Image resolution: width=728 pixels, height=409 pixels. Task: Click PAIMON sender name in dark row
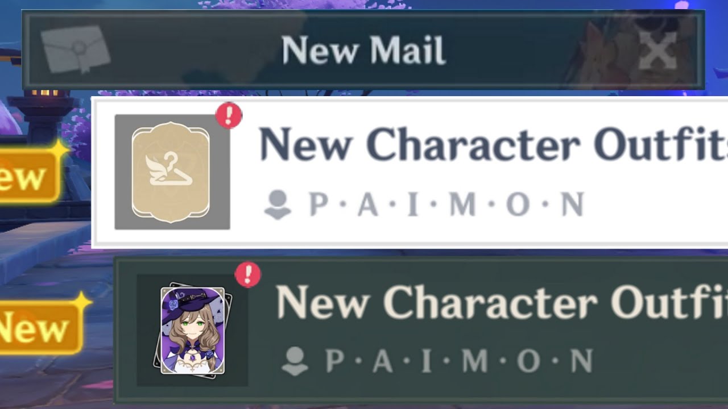[459, 361]
